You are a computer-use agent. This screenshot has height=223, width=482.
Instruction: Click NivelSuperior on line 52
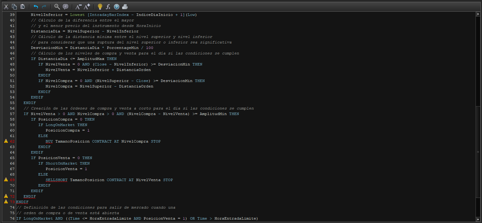point(96,86)
